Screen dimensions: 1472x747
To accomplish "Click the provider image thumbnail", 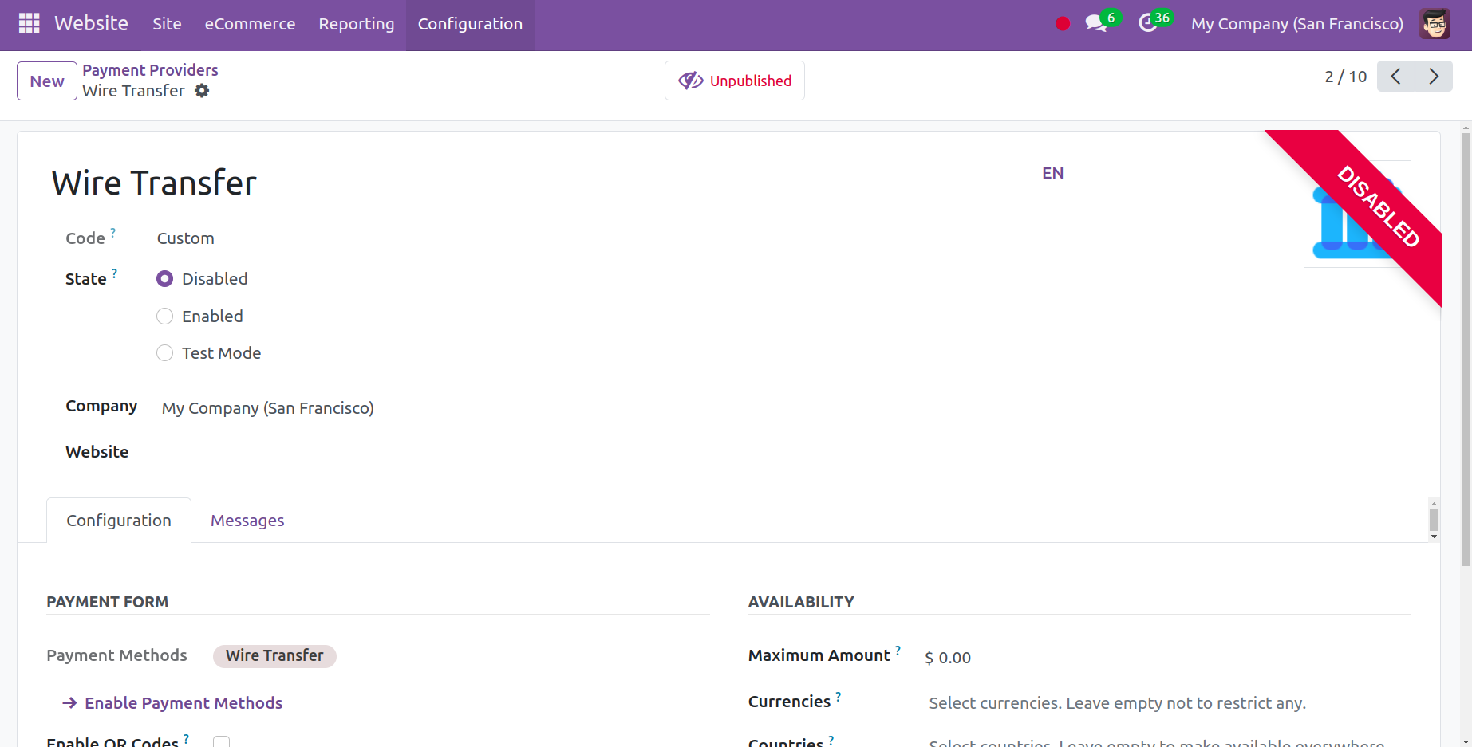I will pyautogui.click(x=1356, y=214).
